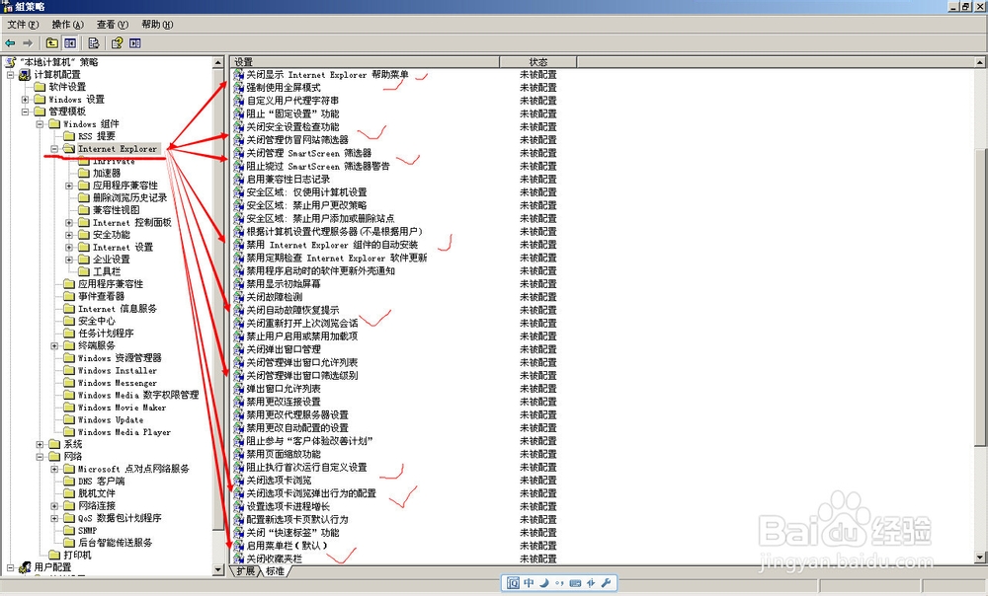Click the policy icon of 启用兼容性日志记录
The height and width of the screenshot is (596, 988).
click(x=239, y=180)
